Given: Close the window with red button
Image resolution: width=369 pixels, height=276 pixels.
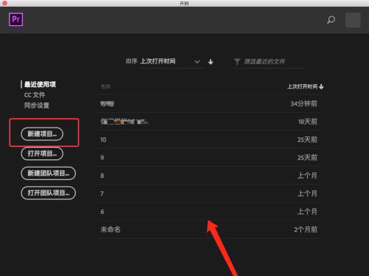Looking at the screenshot, I should [4, 3].
